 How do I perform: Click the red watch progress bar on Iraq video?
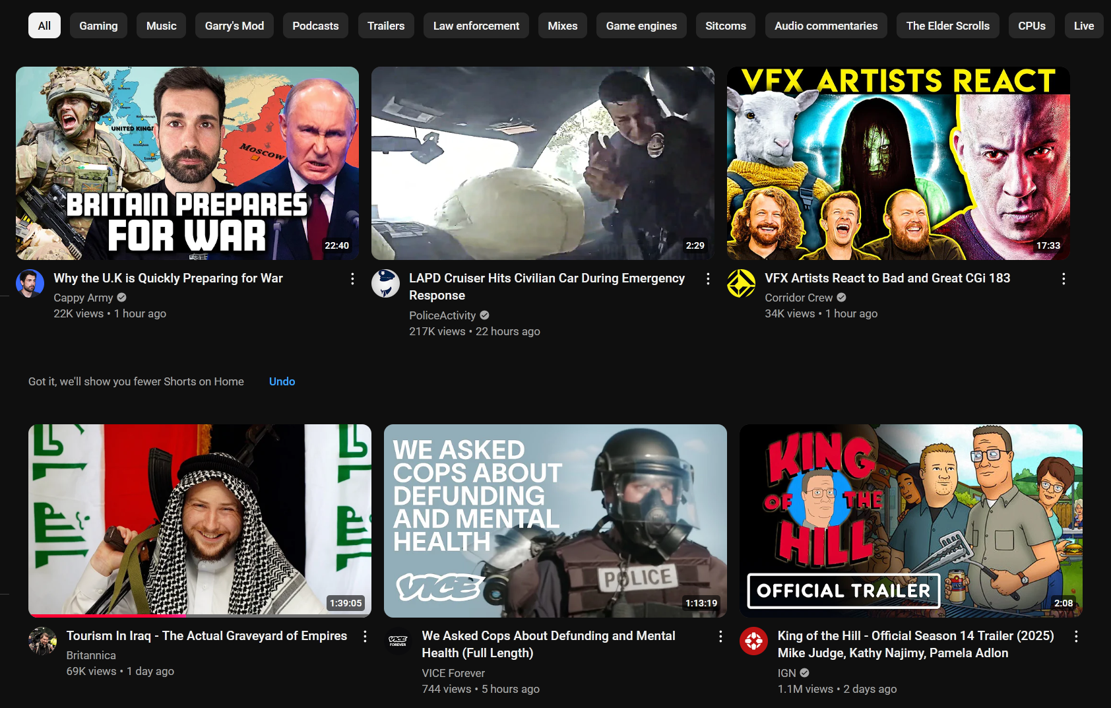[x=108, y=616]
